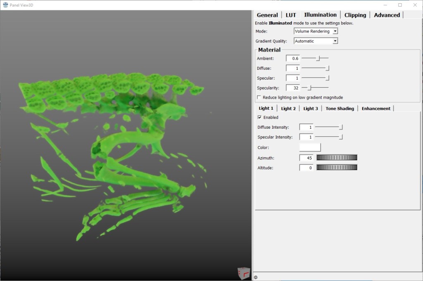Click the orientation cube in the 3D view

click(x=244, y=273)
